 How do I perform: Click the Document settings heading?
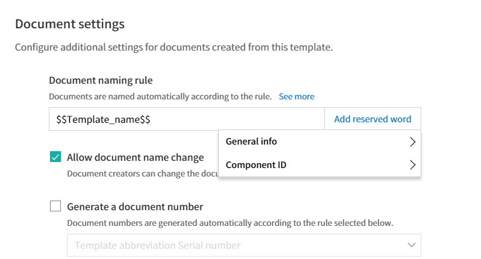coord(70,24)
